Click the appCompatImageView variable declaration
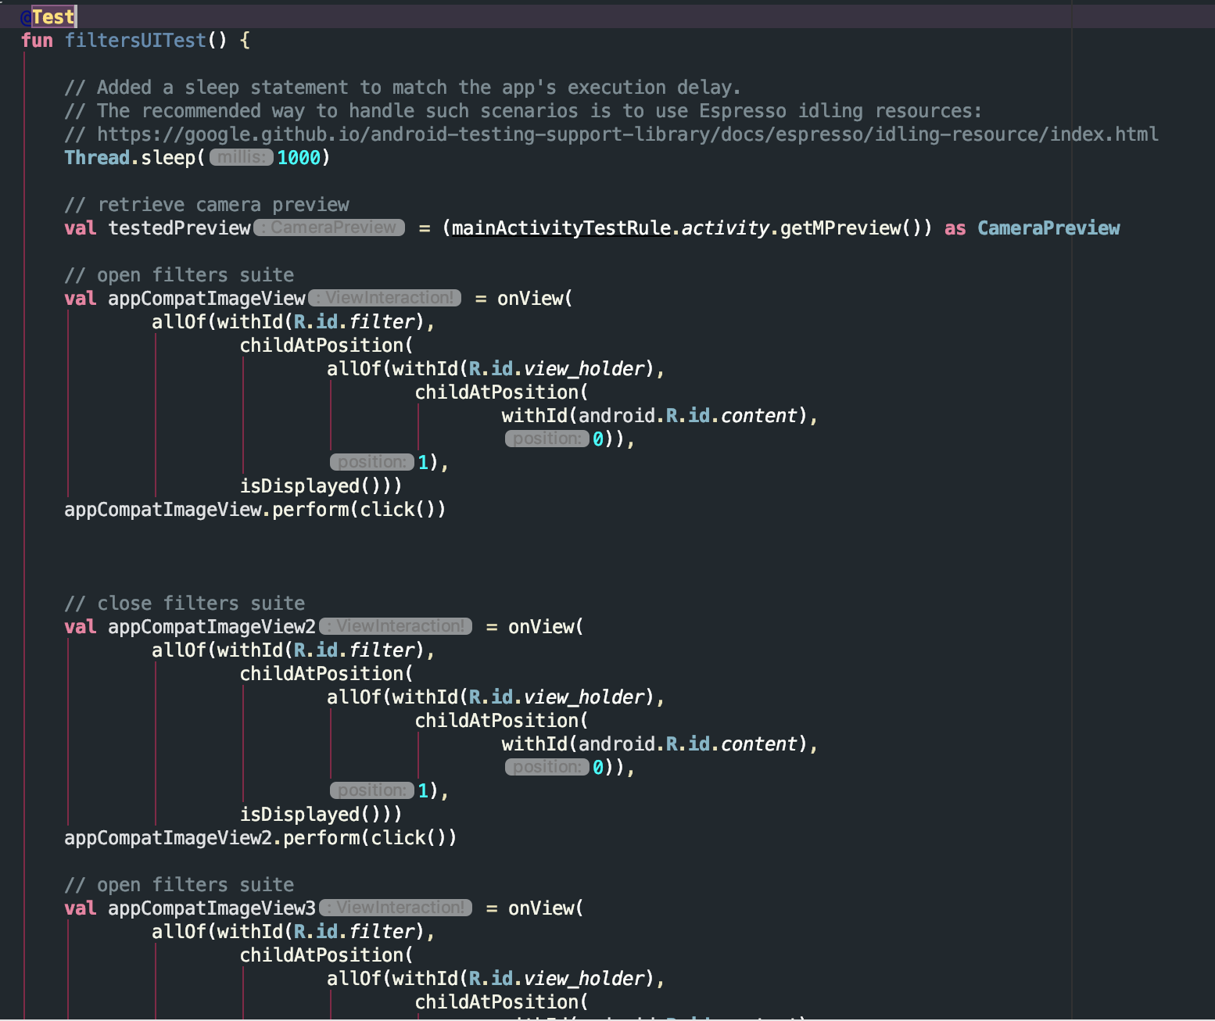The width and height of the screenshot is (1215, 1021). [x=206, y=298]
